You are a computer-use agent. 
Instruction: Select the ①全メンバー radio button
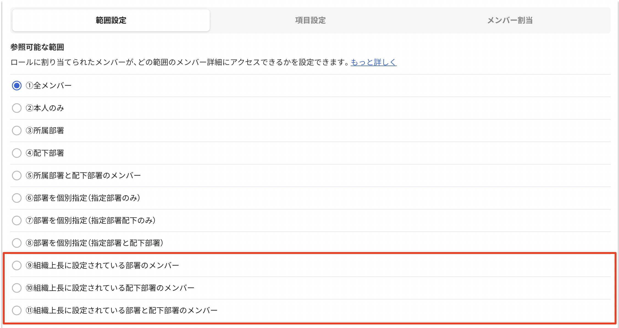(x=17, y=86)
